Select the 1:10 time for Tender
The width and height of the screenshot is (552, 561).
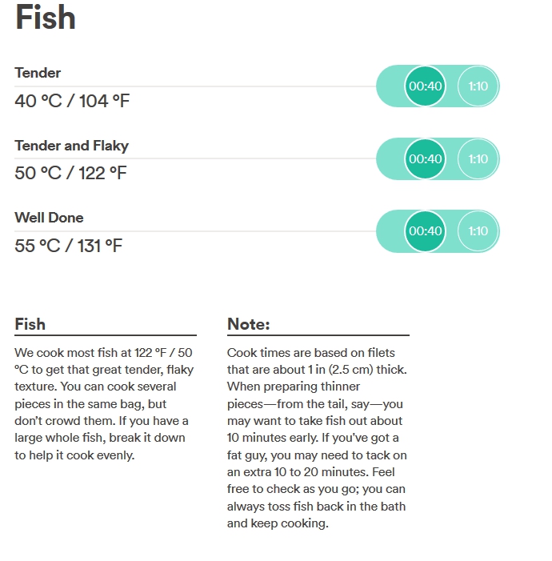pyautogui.click(x=478, y=86)
